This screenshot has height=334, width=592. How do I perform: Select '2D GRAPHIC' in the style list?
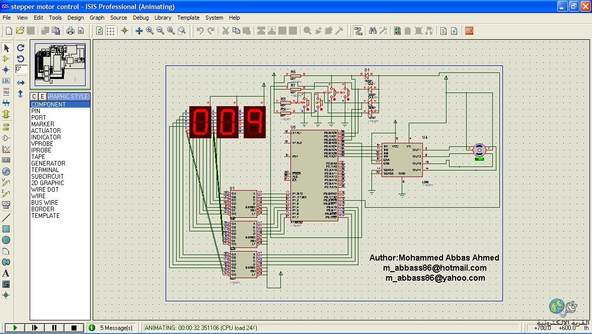[60, 183]
